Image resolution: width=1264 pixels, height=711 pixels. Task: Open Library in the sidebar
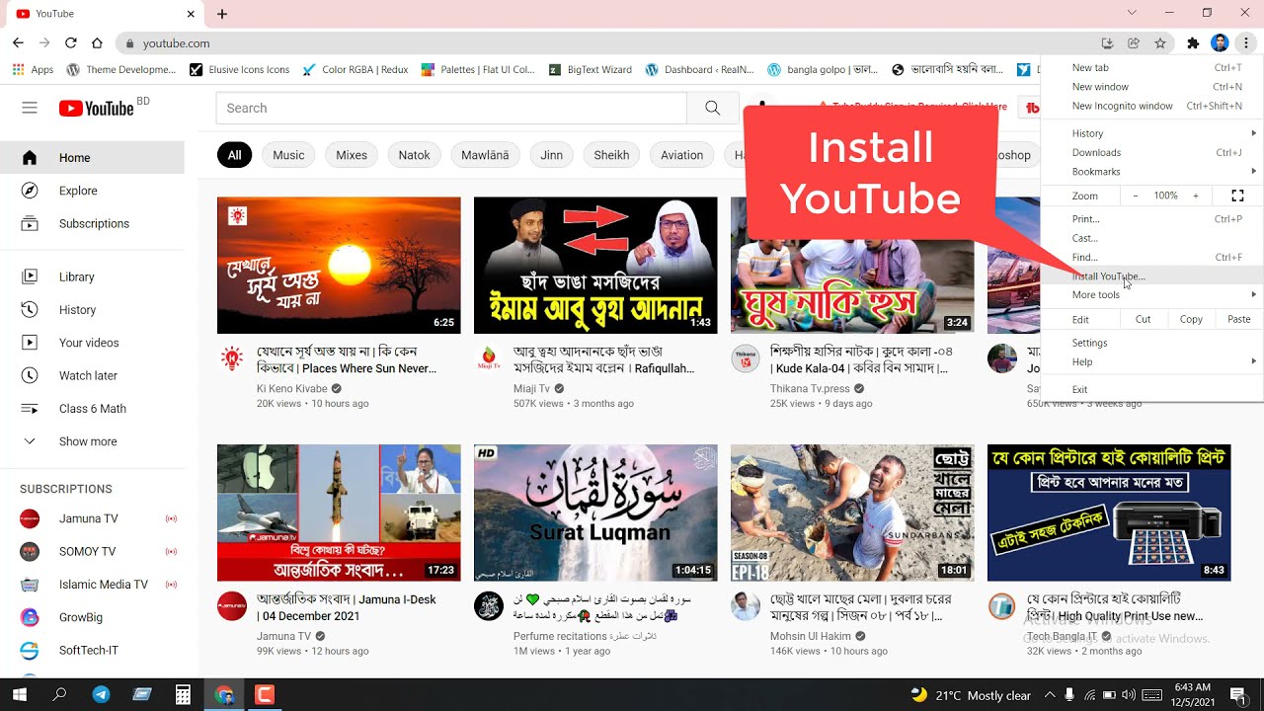pyautogui.click(x=92, y=276)
